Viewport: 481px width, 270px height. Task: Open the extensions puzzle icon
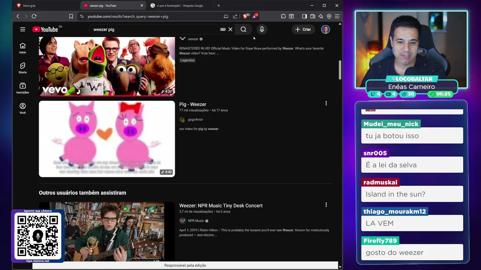(283, 16)
